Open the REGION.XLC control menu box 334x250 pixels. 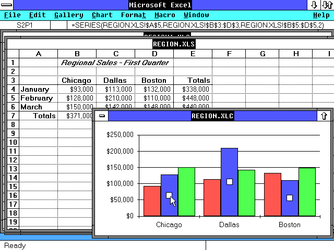click(102, 116)
